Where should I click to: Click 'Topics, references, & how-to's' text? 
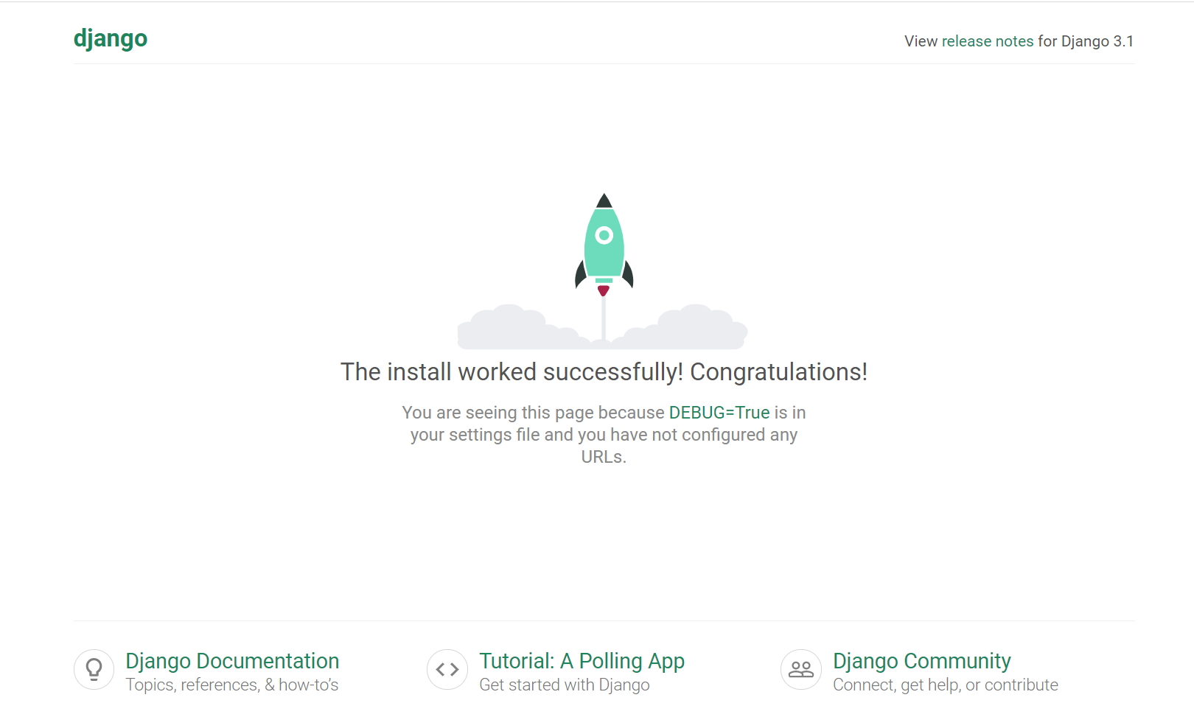pos(232,685)
